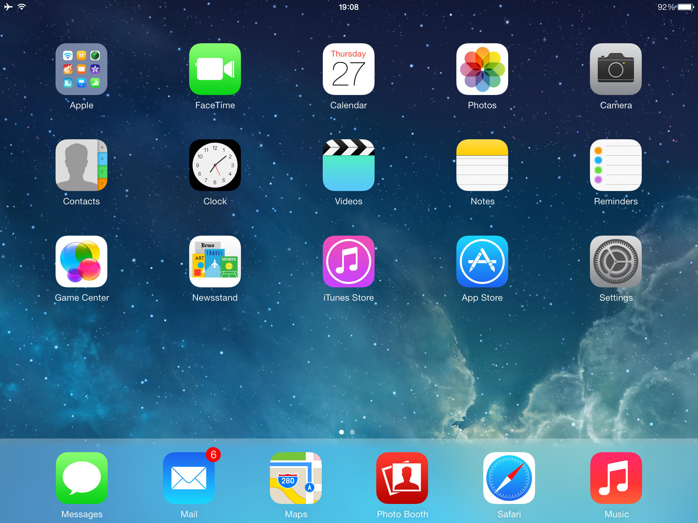Open the Reminders app
698x523 pixels.
pos(616,165)
